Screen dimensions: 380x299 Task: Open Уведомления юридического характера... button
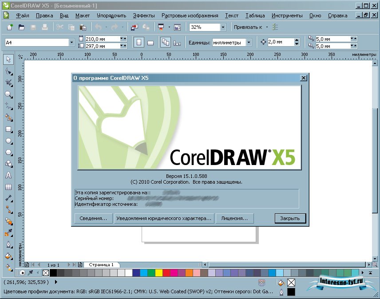tap(164, 218)
